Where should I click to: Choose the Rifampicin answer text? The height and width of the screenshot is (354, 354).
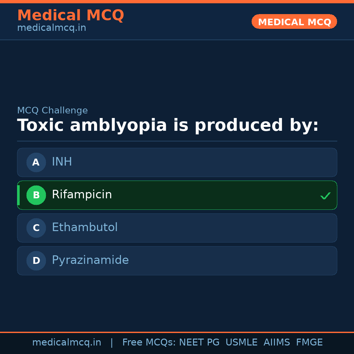[82, 195]
